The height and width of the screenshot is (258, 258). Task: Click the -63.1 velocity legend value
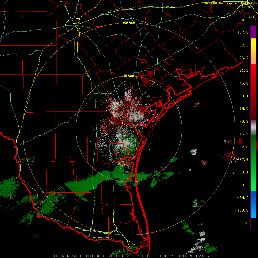tap(243, 172)
